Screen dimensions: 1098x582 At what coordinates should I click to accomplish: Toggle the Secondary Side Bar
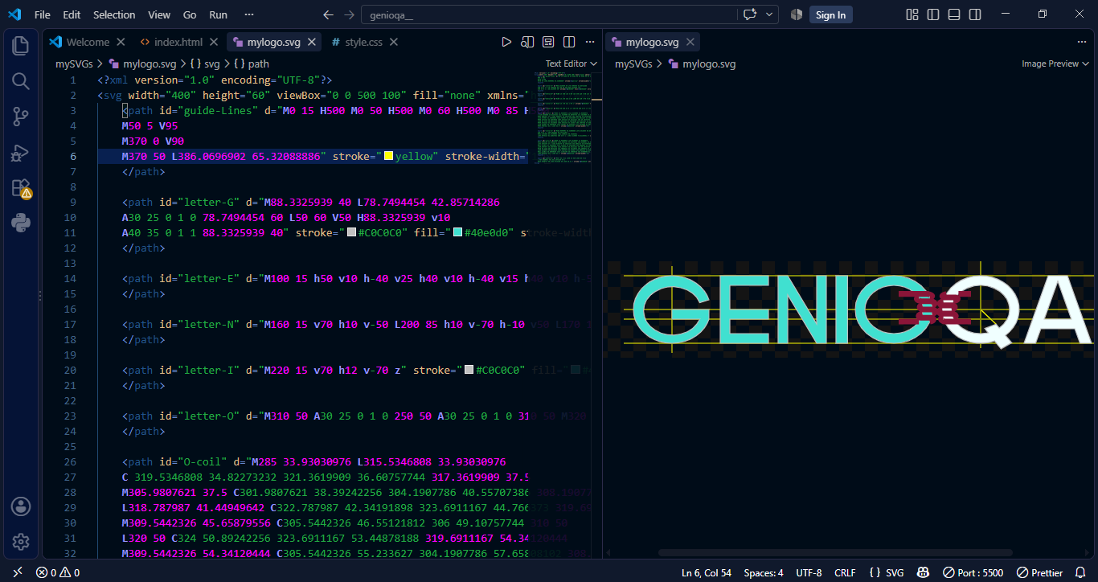[975, 14]
